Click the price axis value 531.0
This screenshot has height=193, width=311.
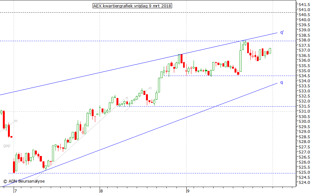pos(304,111)
